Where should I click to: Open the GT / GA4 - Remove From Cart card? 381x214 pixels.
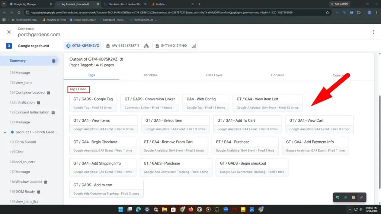point(174,146)
